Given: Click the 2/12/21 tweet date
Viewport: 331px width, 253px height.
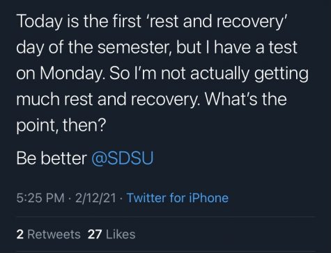Looking at the screenshot, I should point(95,198).
